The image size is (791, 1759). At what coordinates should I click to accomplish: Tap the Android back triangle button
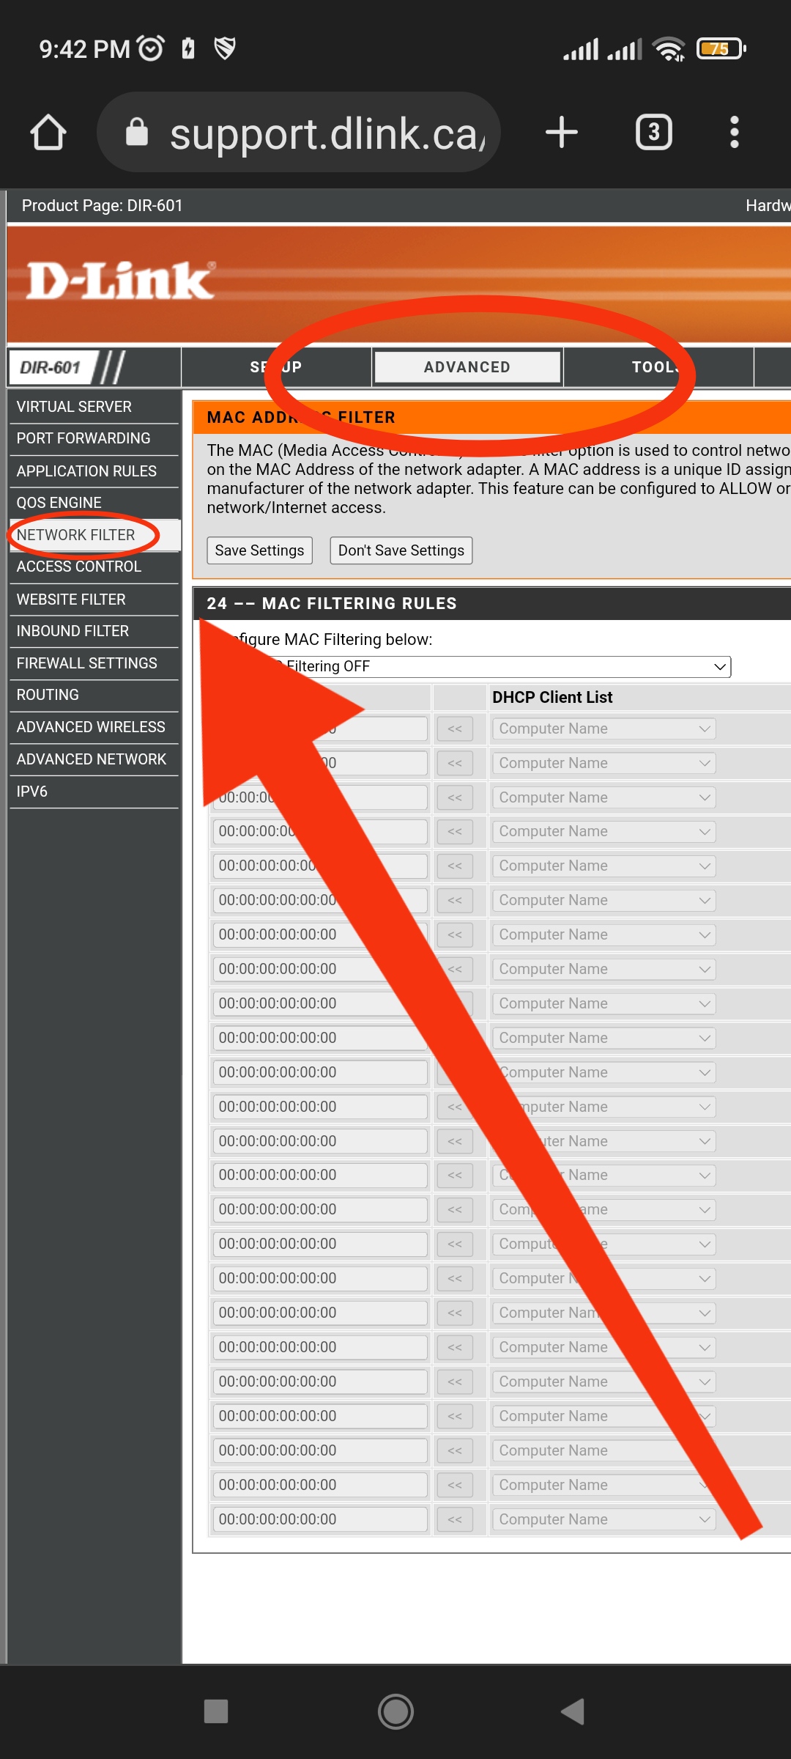click(573, 1711)
